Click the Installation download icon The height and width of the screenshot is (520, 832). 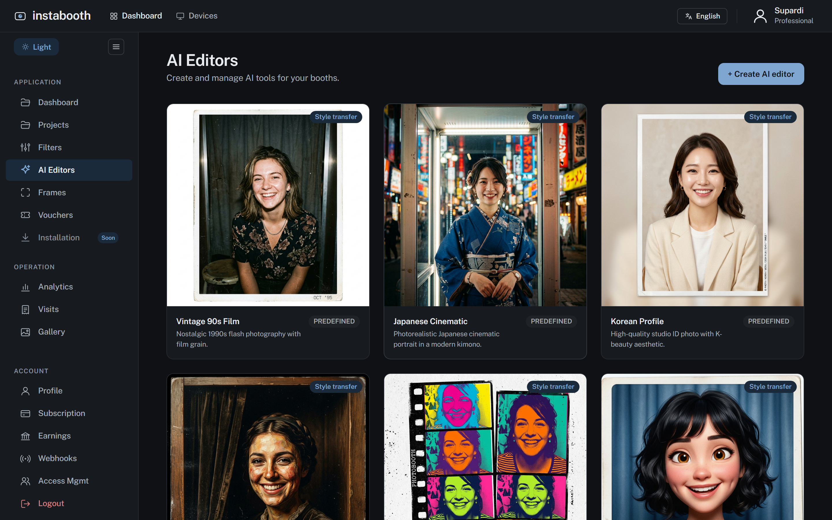(25, 237)
